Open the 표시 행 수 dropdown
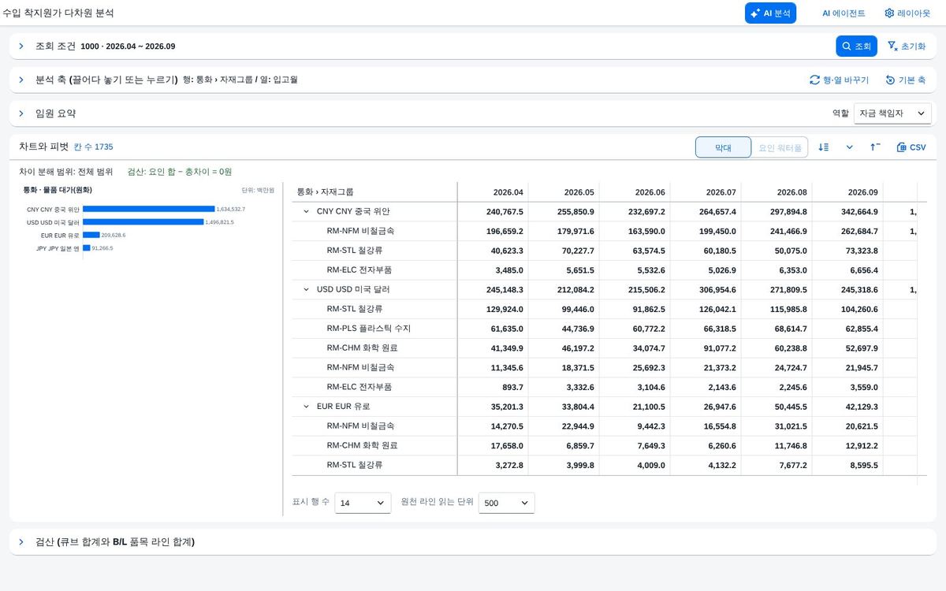The width and height of the screenshot is (946, 591). (x=363, y=503)
